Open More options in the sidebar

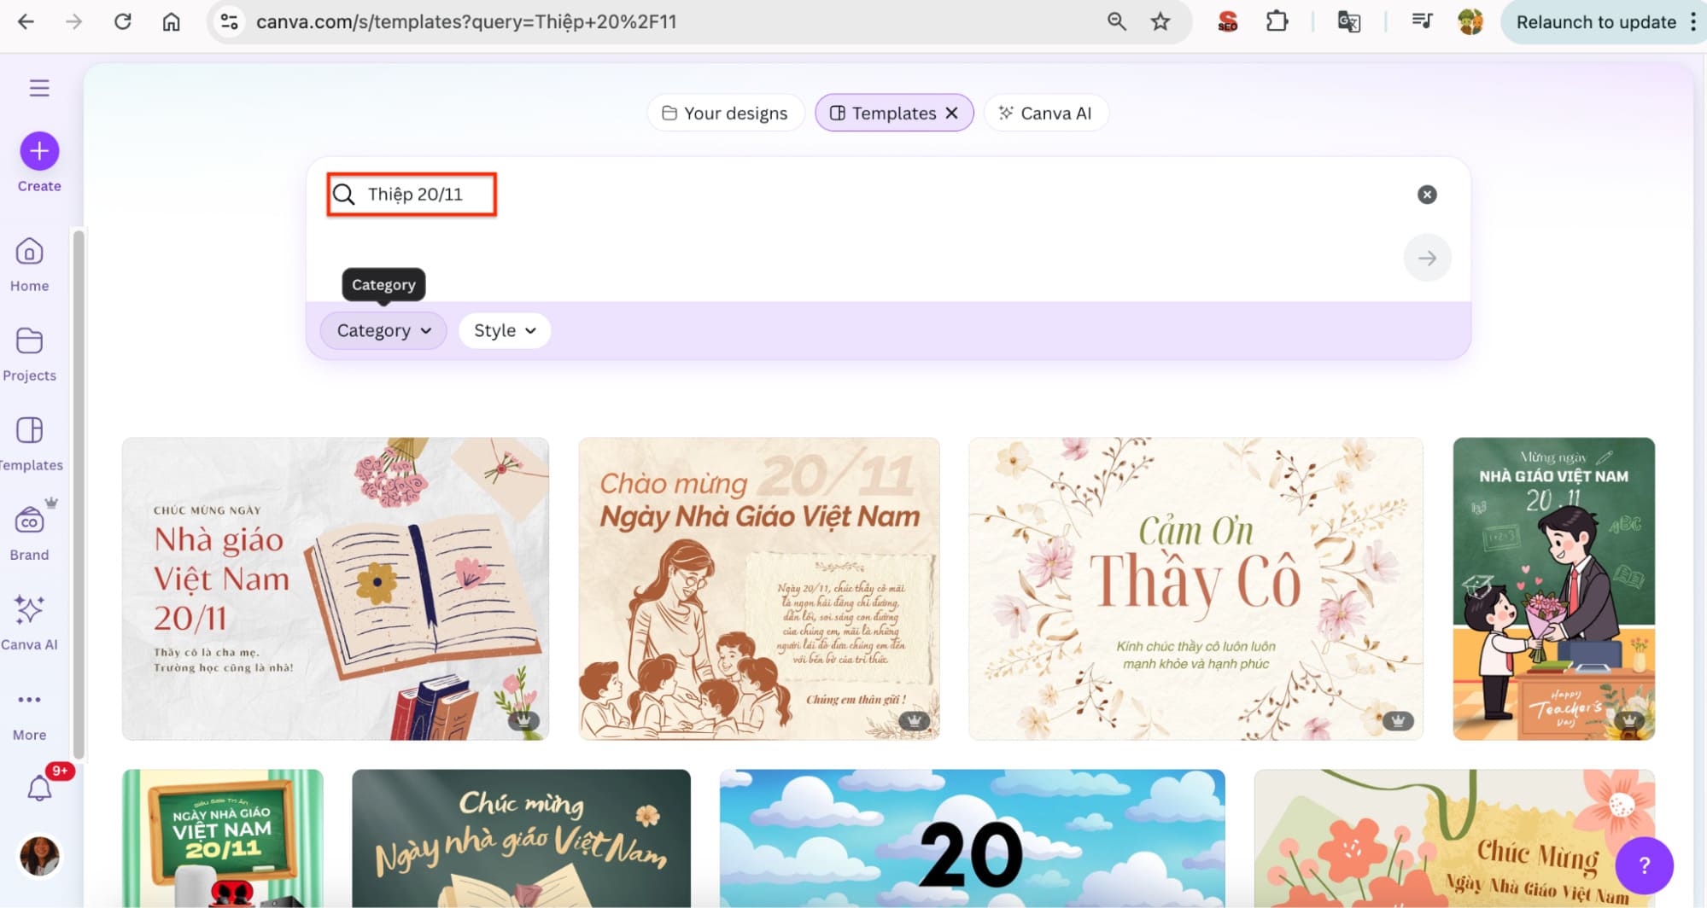pos(29,701)
